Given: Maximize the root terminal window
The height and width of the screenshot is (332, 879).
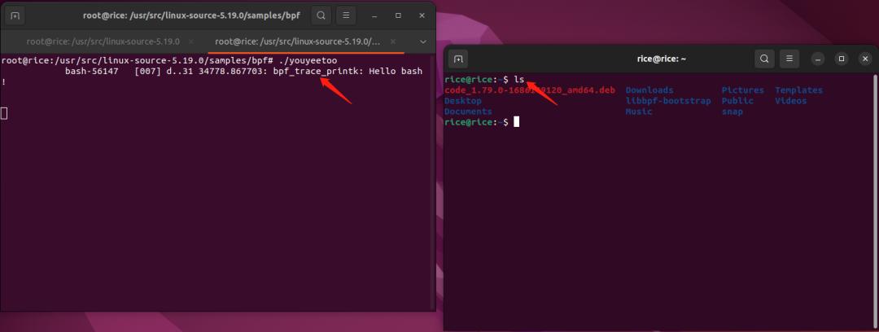Looking at the screenshot, I should (398, 15).
